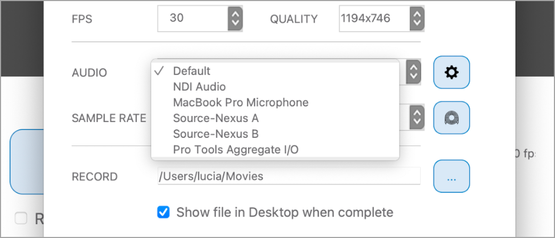Browse record folder with ellipsis button

click(452, 176)
